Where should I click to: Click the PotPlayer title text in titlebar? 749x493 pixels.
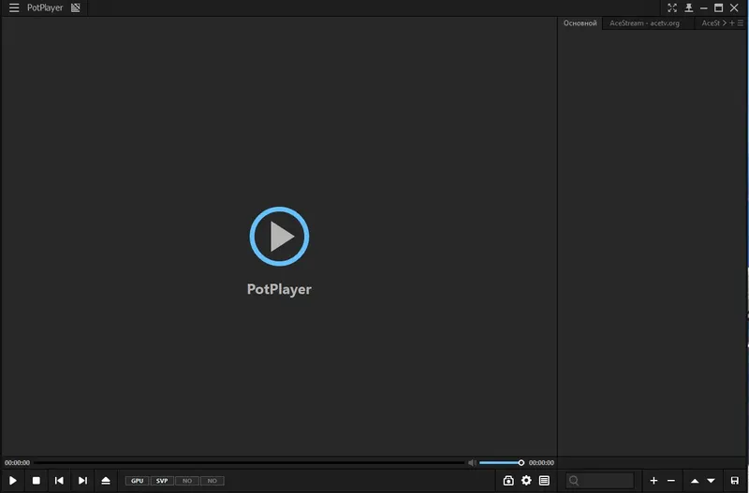tap(45, 7)
